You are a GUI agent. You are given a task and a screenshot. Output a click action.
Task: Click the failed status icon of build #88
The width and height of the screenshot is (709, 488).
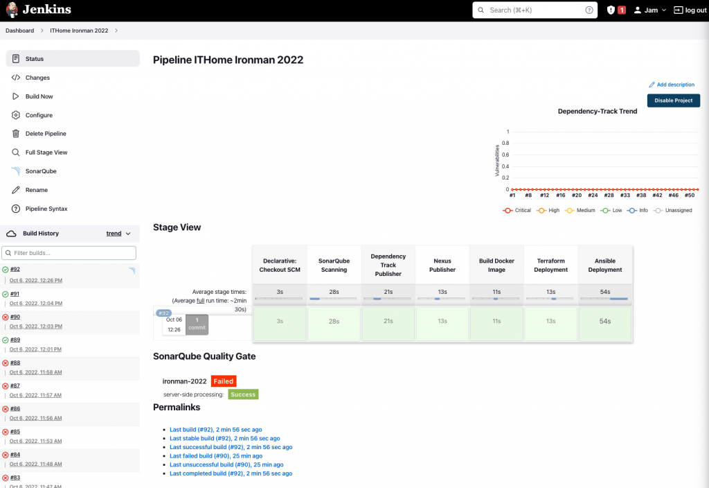[6, 363]
